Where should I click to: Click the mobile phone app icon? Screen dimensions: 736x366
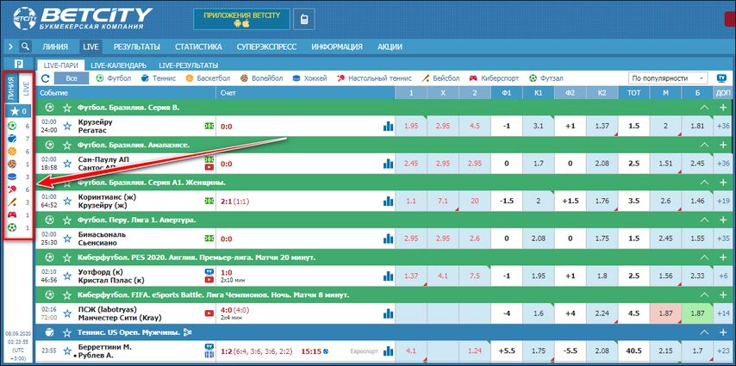(x=303, y=20)
